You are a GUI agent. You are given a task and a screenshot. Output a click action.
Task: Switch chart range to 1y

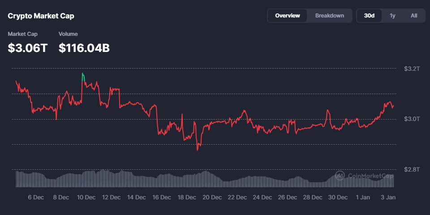(392, 16)
